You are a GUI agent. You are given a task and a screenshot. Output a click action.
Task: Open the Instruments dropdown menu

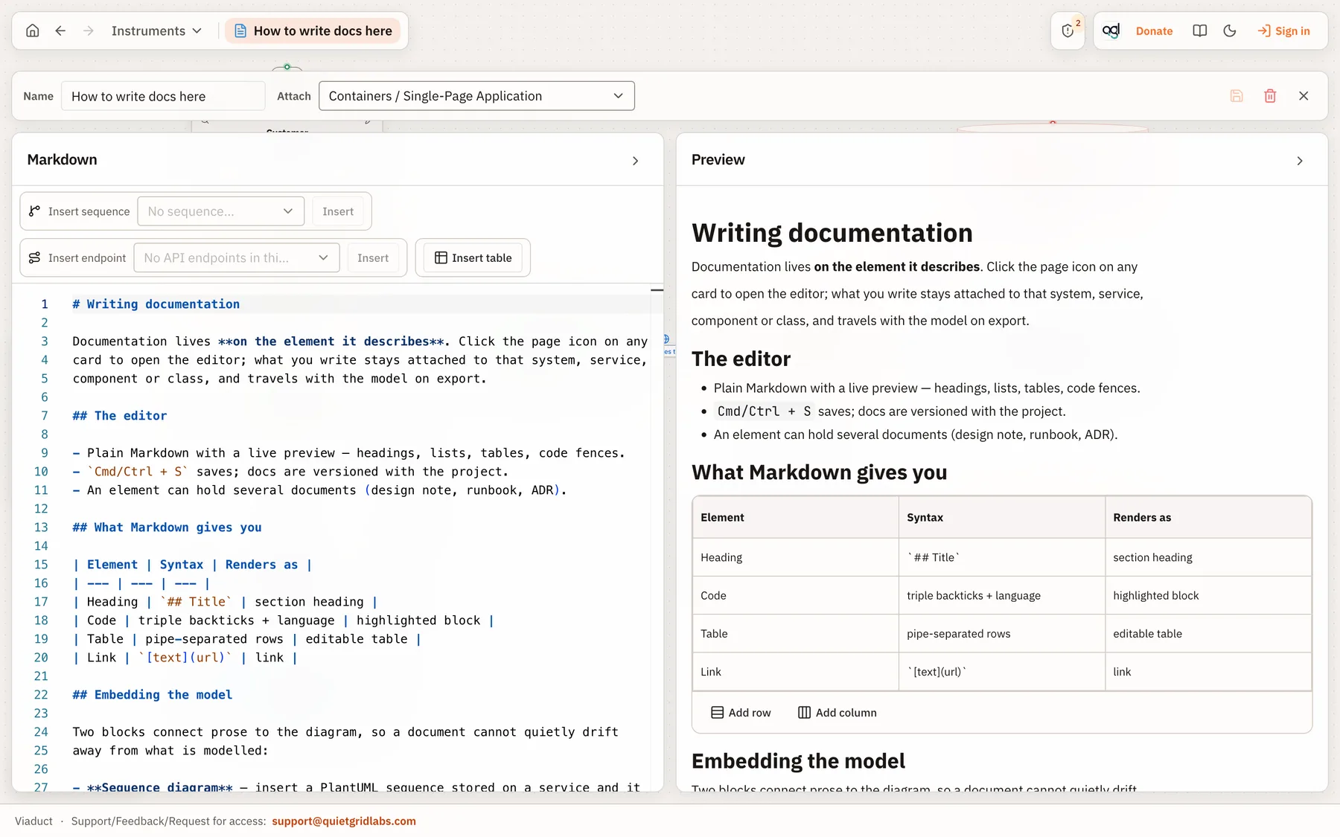(x=156, y=31)
